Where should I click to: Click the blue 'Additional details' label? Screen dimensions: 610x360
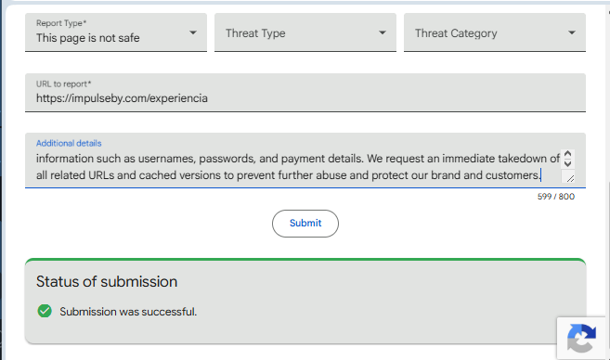click(x=69, y=143)
